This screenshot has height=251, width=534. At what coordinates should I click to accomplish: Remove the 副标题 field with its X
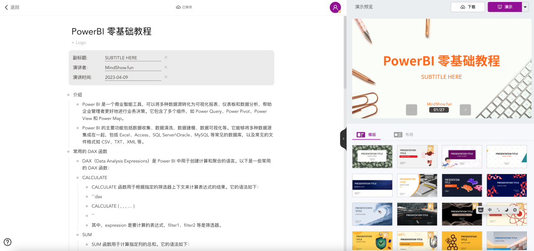point(166,57)
